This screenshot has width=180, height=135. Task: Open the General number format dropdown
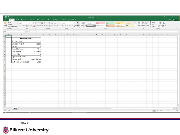72,23
